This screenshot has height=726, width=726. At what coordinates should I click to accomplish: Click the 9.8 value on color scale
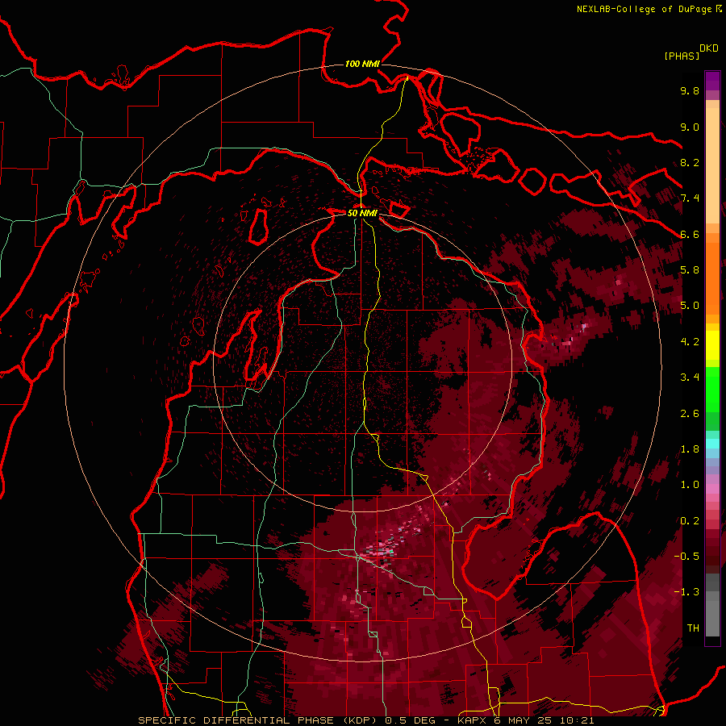click(x=690, y=90)
